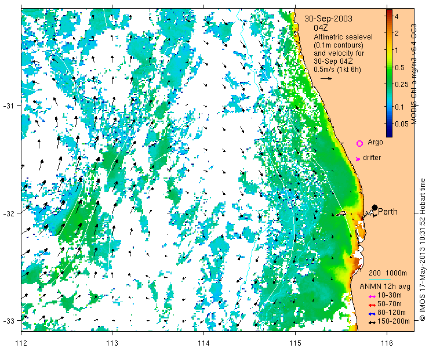Click colorbar tick value 4

tap(397, 16)
